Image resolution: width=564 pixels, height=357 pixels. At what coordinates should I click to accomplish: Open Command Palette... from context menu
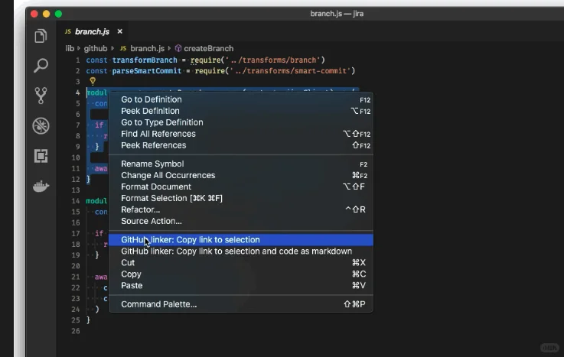240,304
